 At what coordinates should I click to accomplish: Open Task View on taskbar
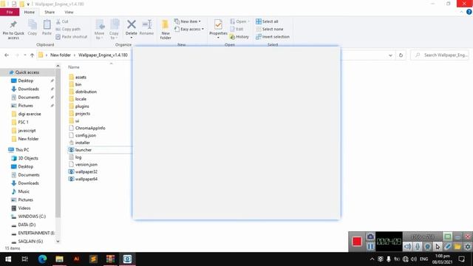pyautogui.click(x=24, y=259)
